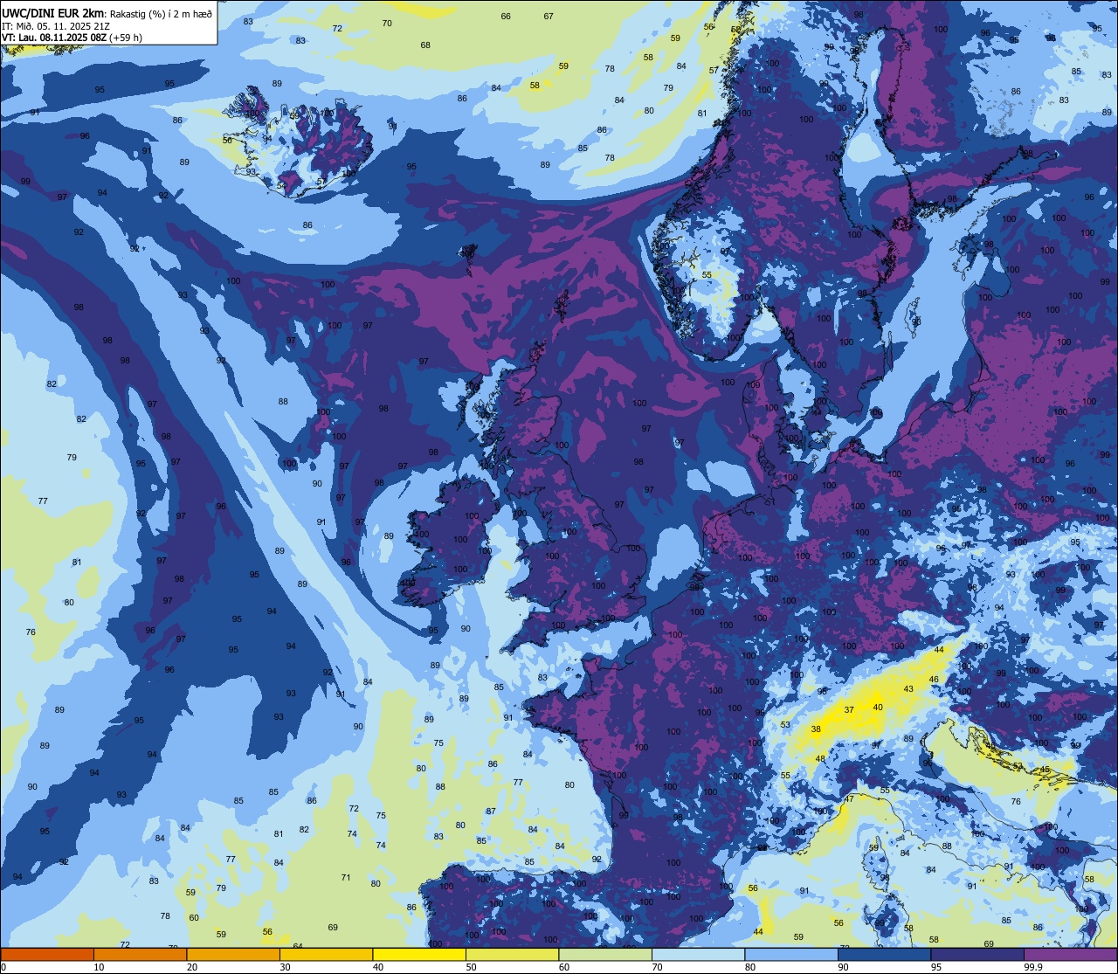1118x974 pixels.
Task: Select the 20–30 legend color swatch
Action: click(x=233, y=954)
